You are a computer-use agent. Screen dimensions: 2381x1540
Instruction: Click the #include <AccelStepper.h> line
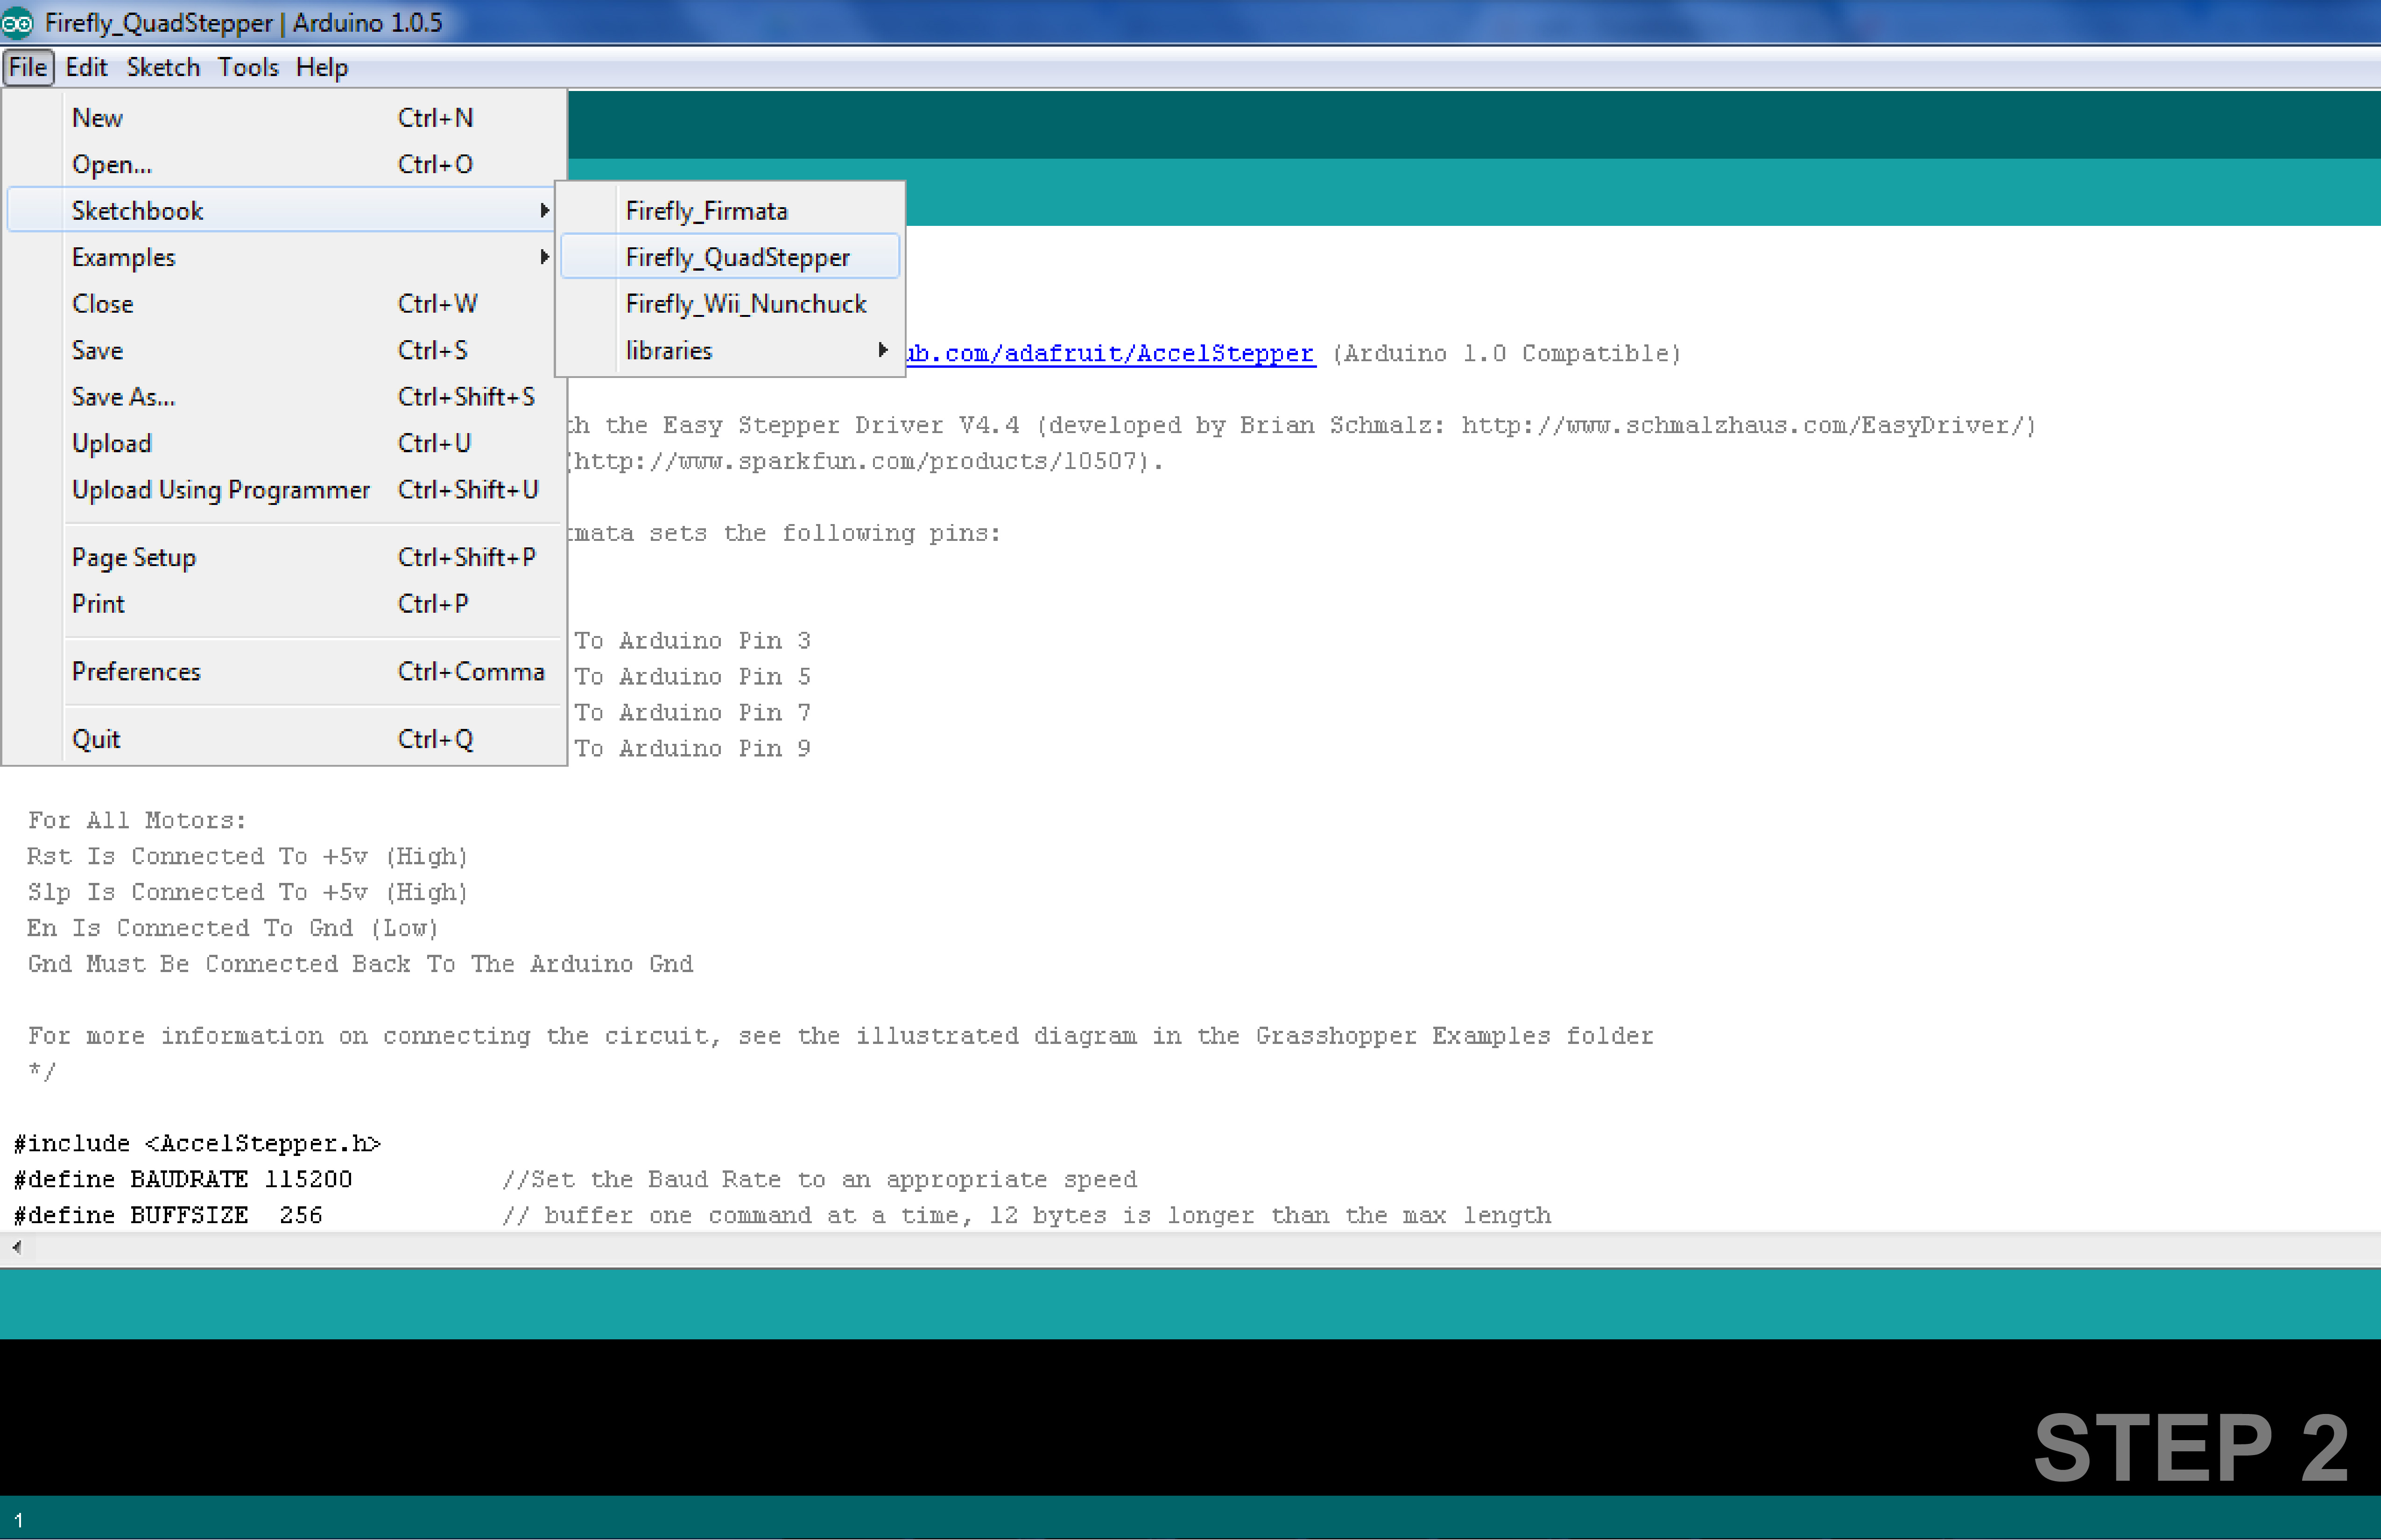click(197, 1143)
